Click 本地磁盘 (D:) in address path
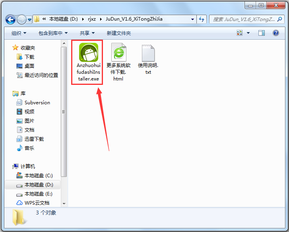The height and width of the screenshot is (232, 289). tap(63, 19)
